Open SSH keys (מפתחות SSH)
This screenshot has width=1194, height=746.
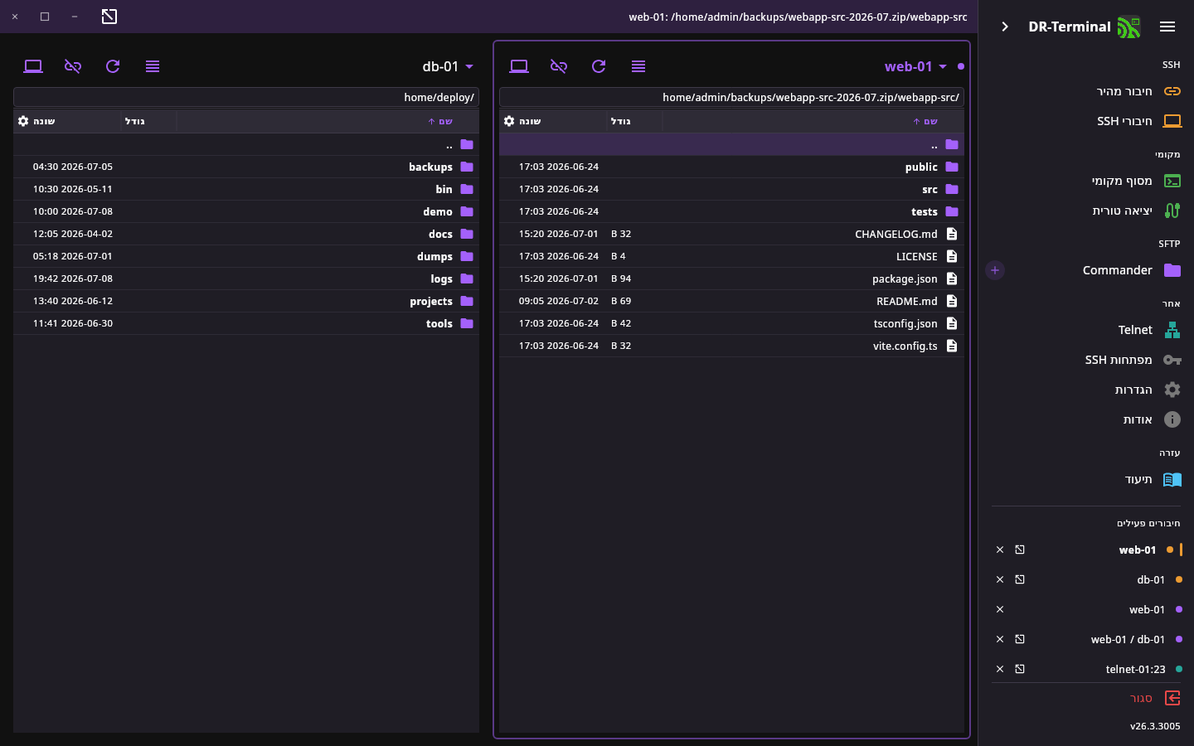[x=1086, y=360]
